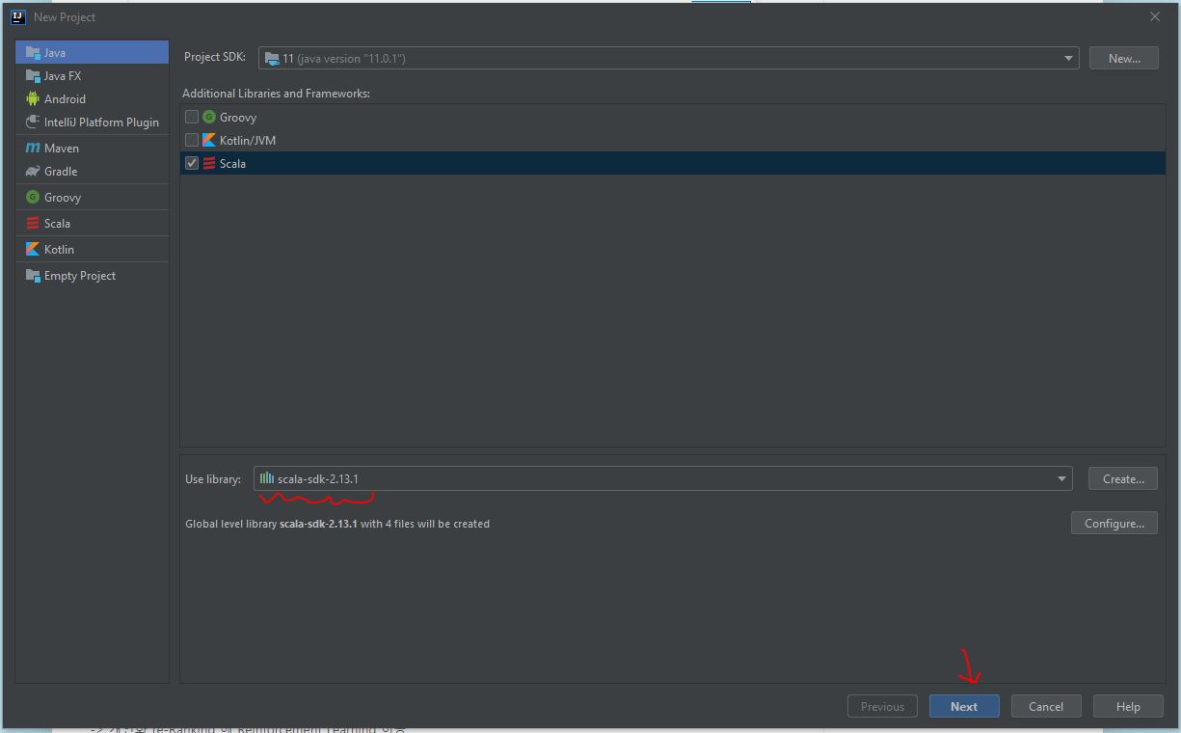The width and height of the screenshot is (1181, 733).
Task: Click the Gradle elephant icon
Action: click(x=33, y=172)
